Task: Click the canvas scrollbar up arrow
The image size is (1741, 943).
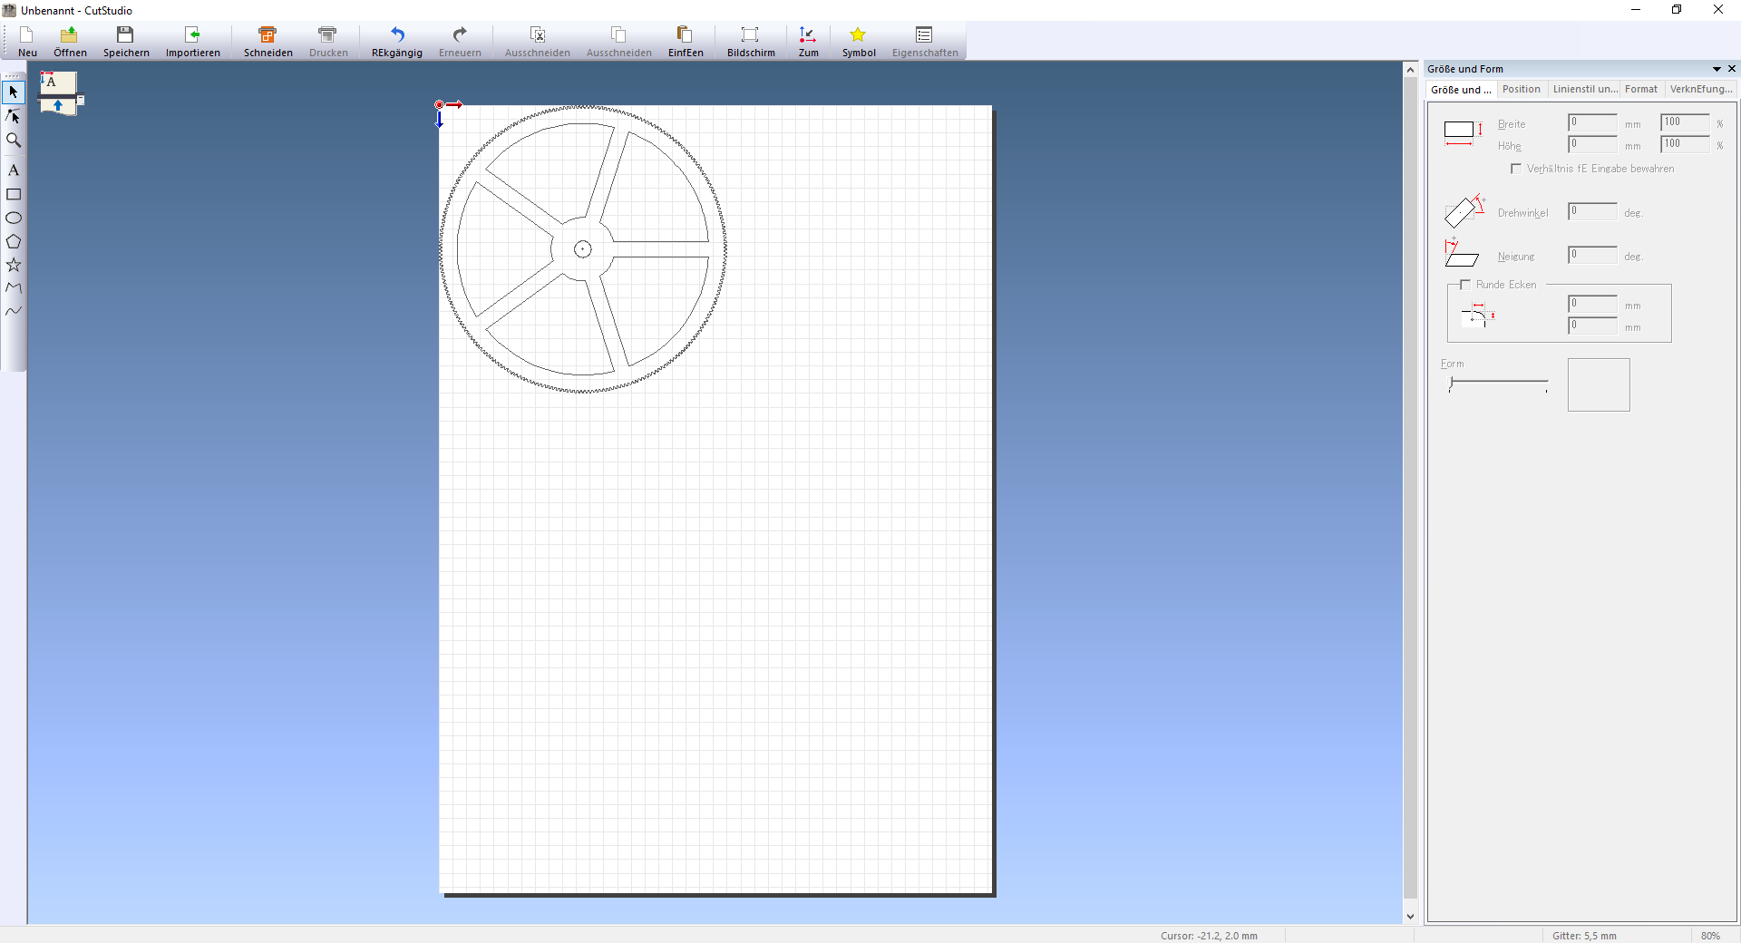Action: (x=1410, y=70)
